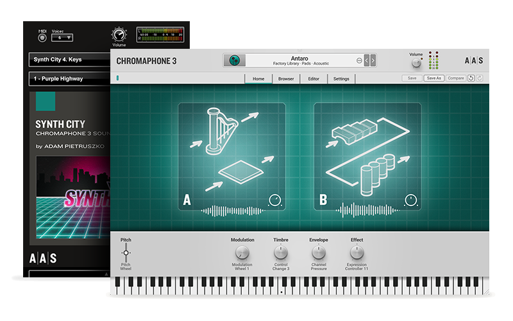
Task: Open the Settings tab
Action: [341, 79]
